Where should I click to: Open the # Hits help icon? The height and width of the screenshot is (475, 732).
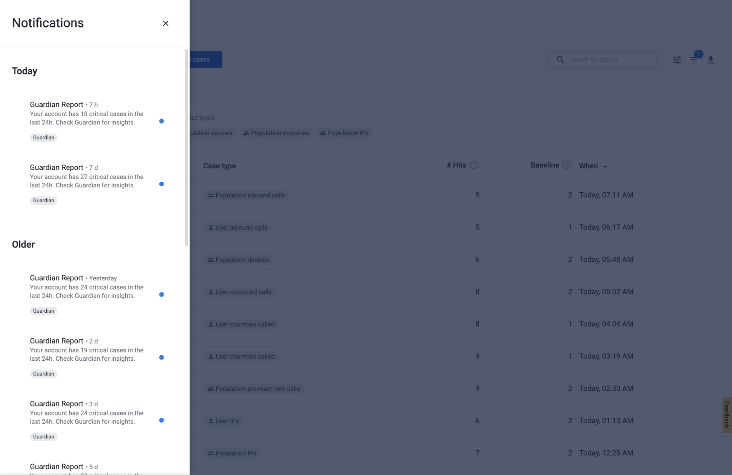[474, 165]
